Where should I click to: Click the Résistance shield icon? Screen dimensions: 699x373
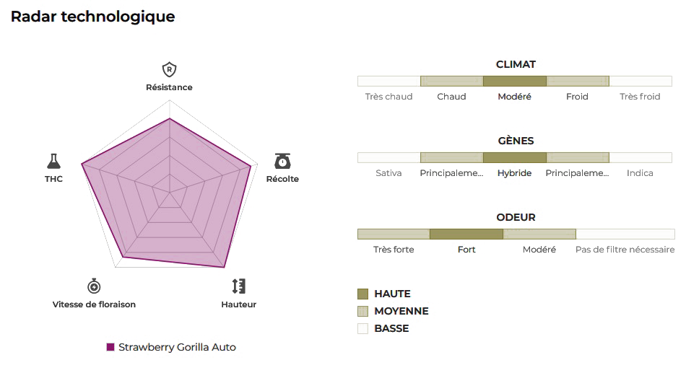pos(169,70)
